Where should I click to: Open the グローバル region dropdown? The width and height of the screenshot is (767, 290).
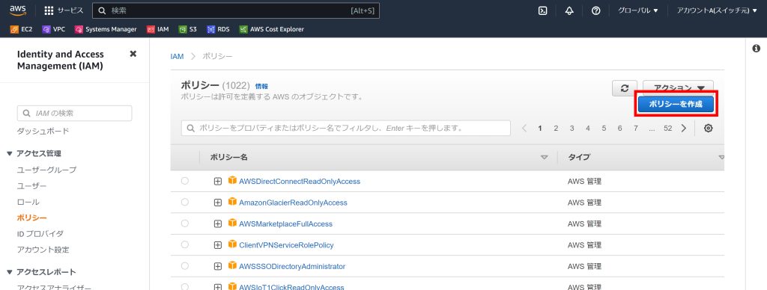pyautogui.click(x=638, y=10)
